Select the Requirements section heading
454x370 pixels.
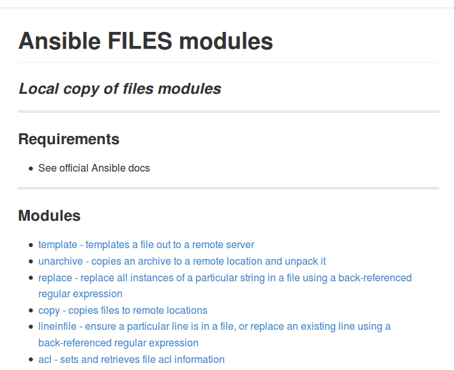tap(69, 139)
